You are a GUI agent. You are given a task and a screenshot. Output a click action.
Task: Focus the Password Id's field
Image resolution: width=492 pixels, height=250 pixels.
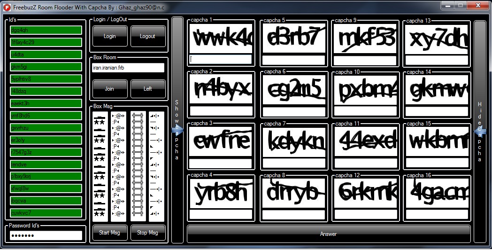[46, 235]
